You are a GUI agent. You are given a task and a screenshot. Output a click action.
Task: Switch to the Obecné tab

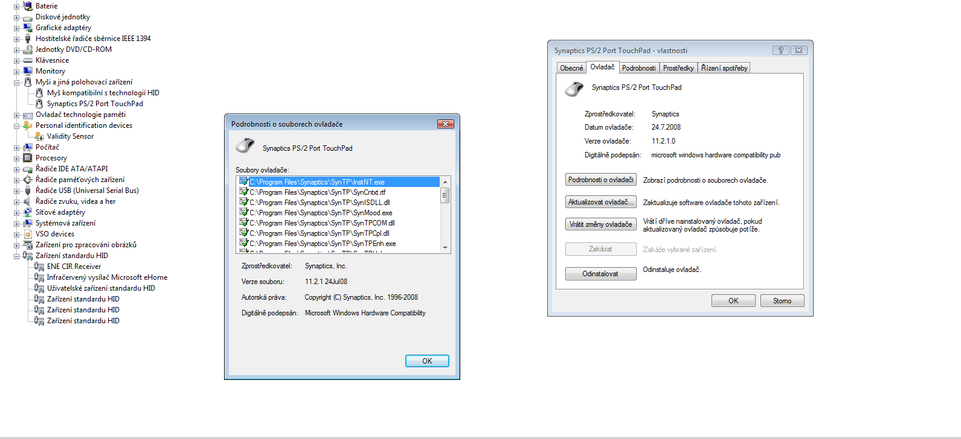[x=571, y=68]
